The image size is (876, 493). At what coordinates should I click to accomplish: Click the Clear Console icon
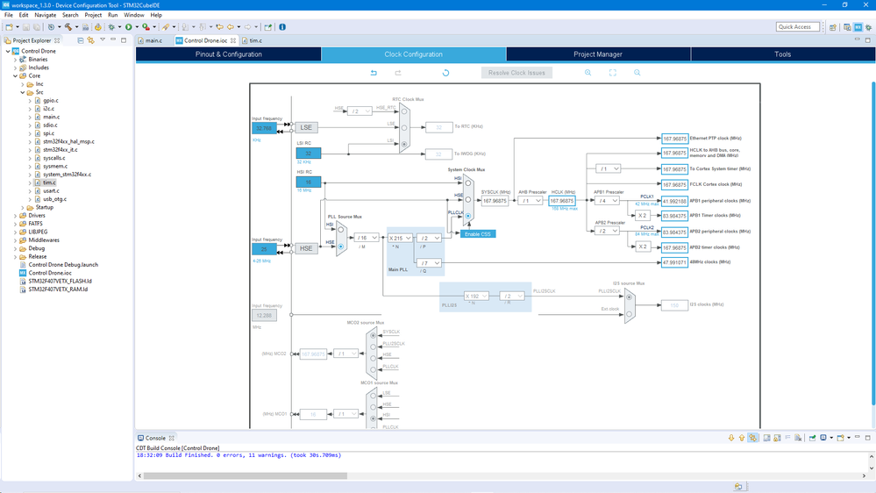coord(798,438)
